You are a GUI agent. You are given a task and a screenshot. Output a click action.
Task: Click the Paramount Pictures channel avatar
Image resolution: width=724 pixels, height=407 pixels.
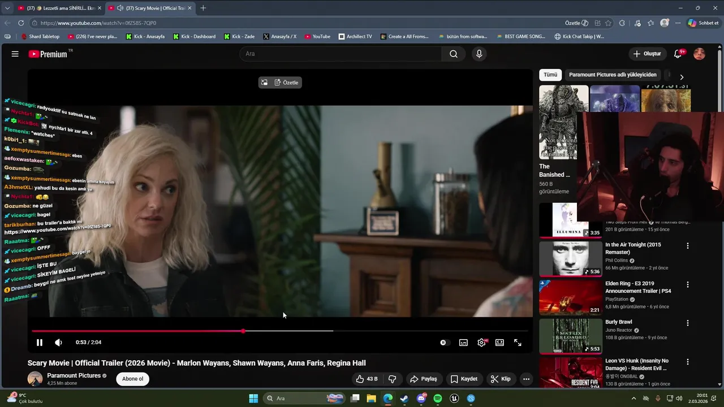(35, 379)
